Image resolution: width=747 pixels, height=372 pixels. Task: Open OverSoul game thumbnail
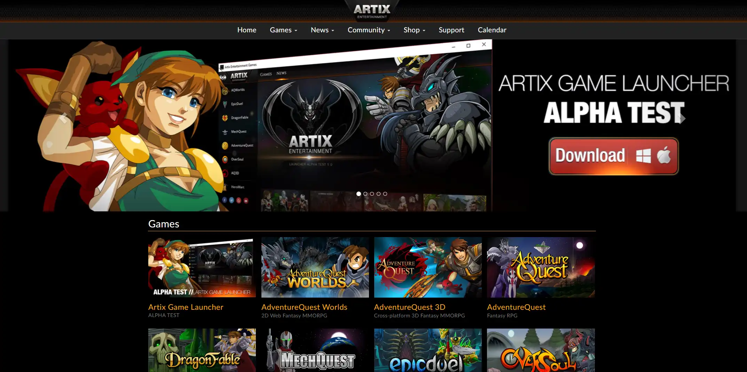pos(541,350)
